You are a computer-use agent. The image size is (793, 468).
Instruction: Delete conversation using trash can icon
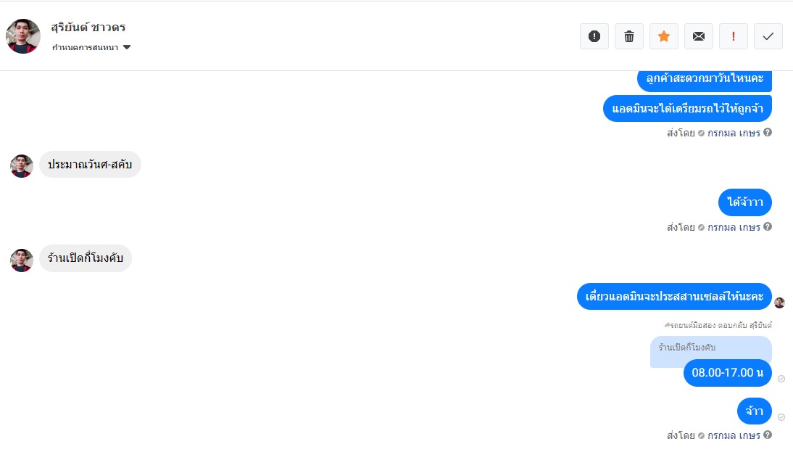pos(629,36)
